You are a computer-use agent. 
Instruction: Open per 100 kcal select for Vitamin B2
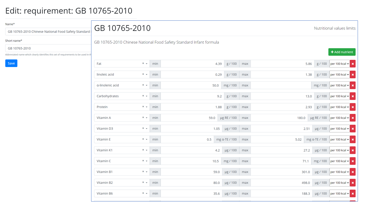(x=340, y=183)
